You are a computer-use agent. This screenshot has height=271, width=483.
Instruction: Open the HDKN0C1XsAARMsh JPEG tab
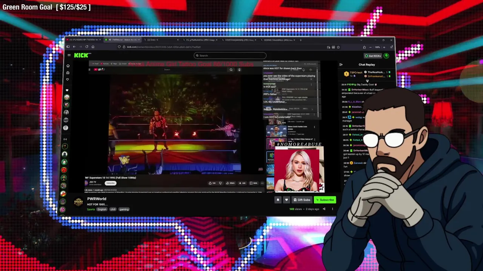pyautogui.click(x=278, y=40)
